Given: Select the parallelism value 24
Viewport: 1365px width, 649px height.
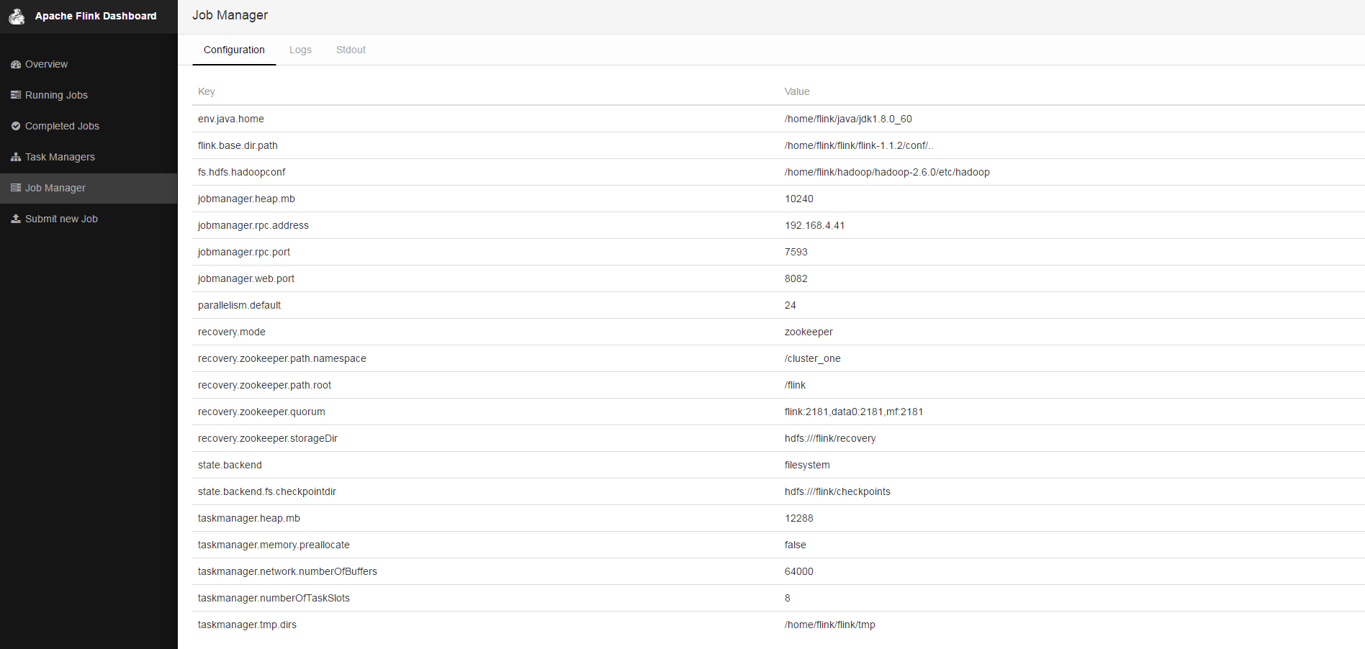Looking at the screenshot, I should pos(790,305).
